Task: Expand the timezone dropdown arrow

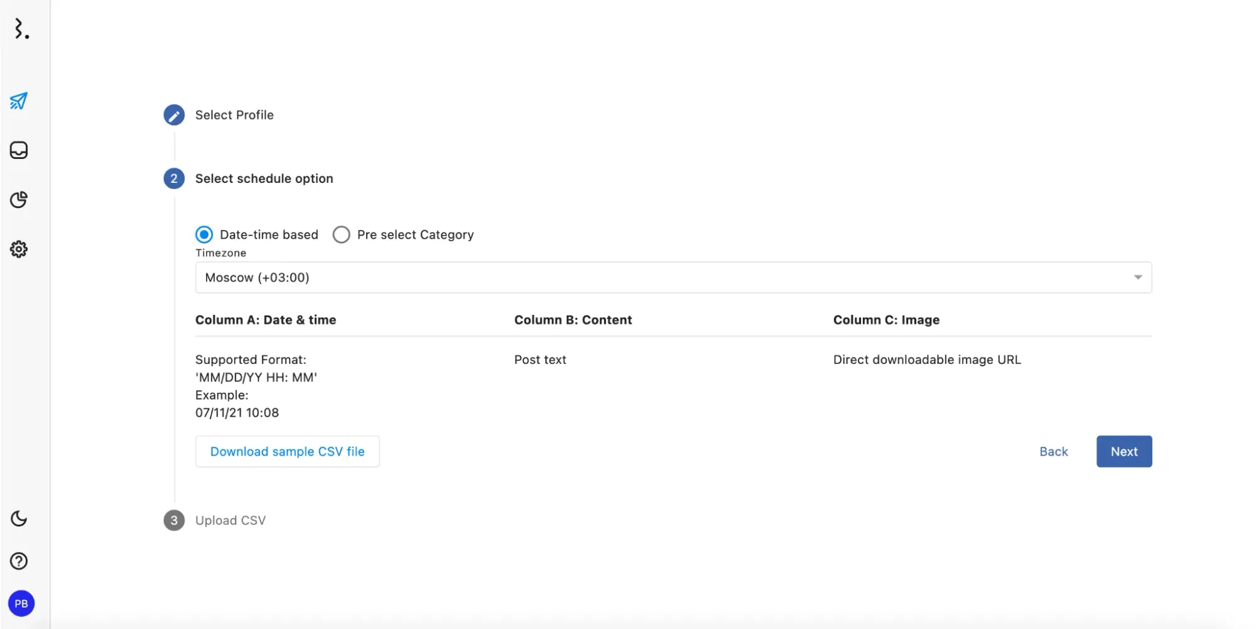Action: pos(1137,278)
